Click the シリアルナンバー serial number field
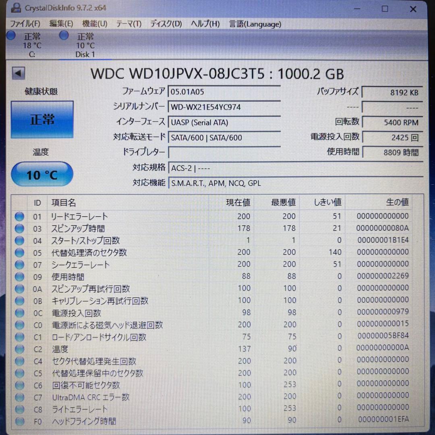Image resolution: width=435 pixels, height=435 pixels. pos(224,107)
